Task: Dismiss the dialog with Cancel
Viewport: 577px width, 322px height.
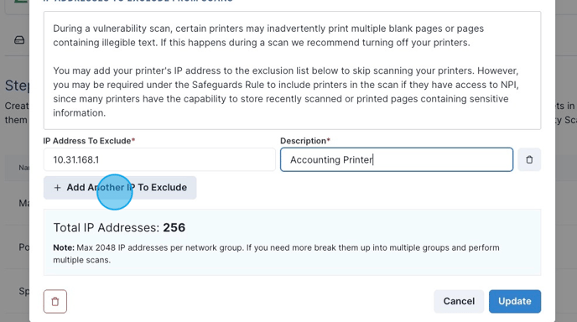Action: click(459, 301)
